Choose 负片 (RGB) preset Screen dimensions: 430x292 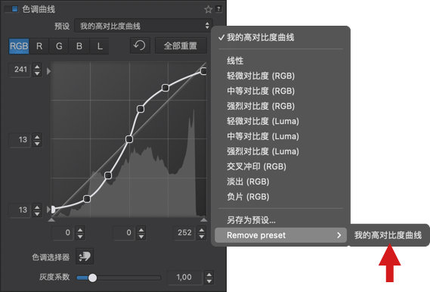pyautogui.click(x=248, y=197)
